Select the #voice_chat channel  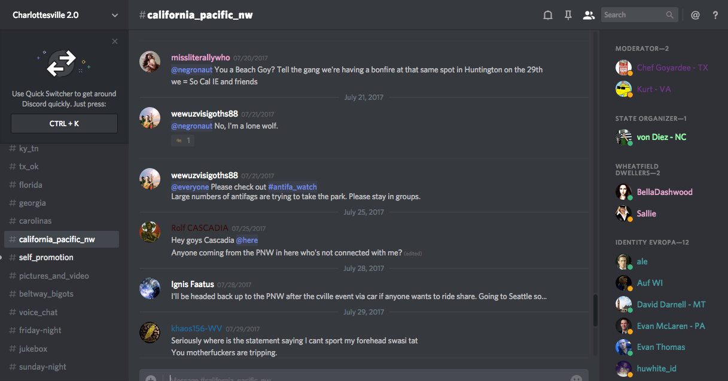tap(38, 312)
